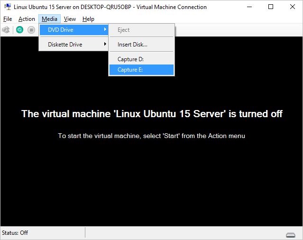Minimize the Virtual Machine Connection window
The height and width of the screenshot is (240, 303).
(x=249, y=7)
